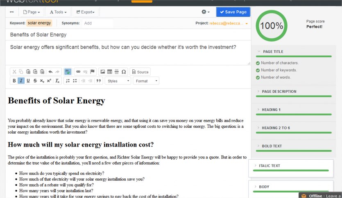Click the page title field
Image resolution: width=342 pixels, height=198 pixels.
click(x=128, y=35)
